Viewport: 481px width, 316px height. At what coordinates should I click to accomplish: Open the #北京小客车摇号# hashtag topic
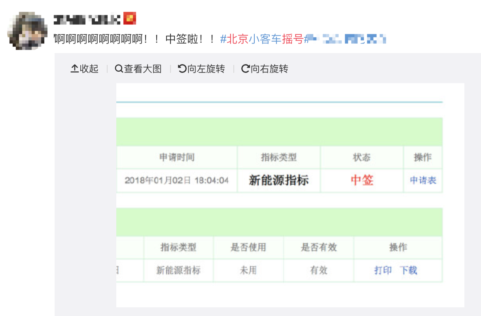[262, 39]
